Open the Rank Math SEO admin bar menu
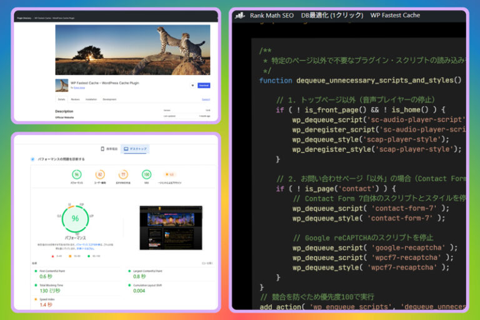The image size is (480, 320). (x=271, y=15)
